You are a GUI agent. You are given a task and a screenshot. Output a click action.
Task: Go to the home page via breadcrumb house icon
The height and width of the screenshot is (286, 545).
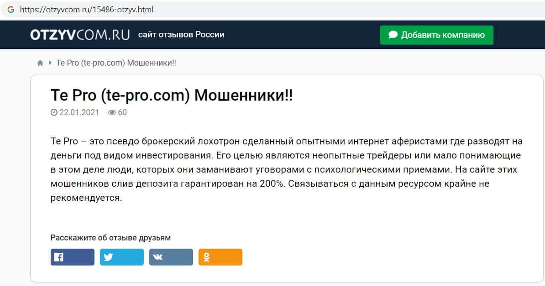(40, 63)
